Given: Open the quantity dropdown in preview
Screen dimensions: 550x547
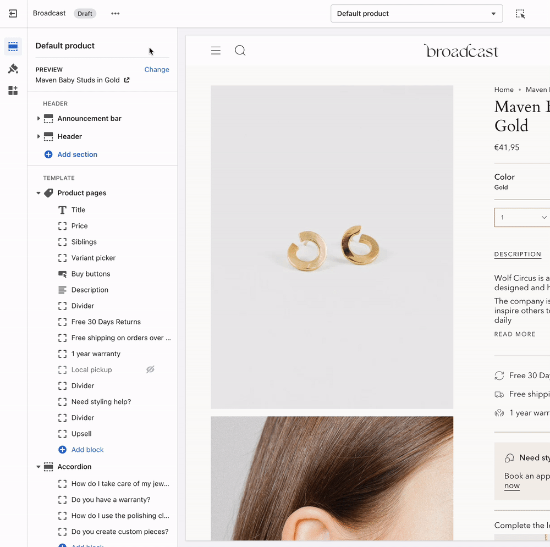Looking at the screenshot, I should click(x=522, y=218).
